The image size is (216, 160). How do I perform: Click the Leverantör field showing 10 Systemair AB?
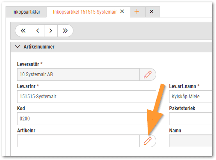[x=78, y=74]
